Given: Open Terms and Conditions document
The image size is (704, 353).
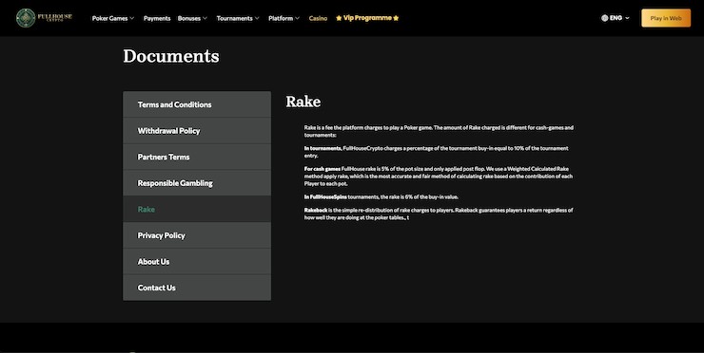Looking at the screenshot, I should (197, 104).
